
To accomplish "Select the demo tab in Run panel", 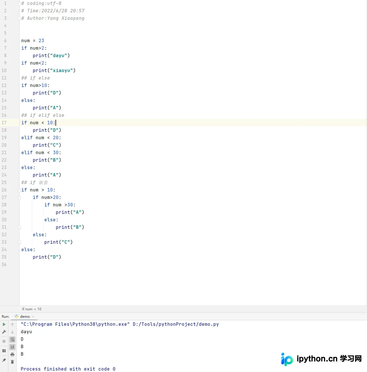I will pyautogui.click(x=25, y=317).
